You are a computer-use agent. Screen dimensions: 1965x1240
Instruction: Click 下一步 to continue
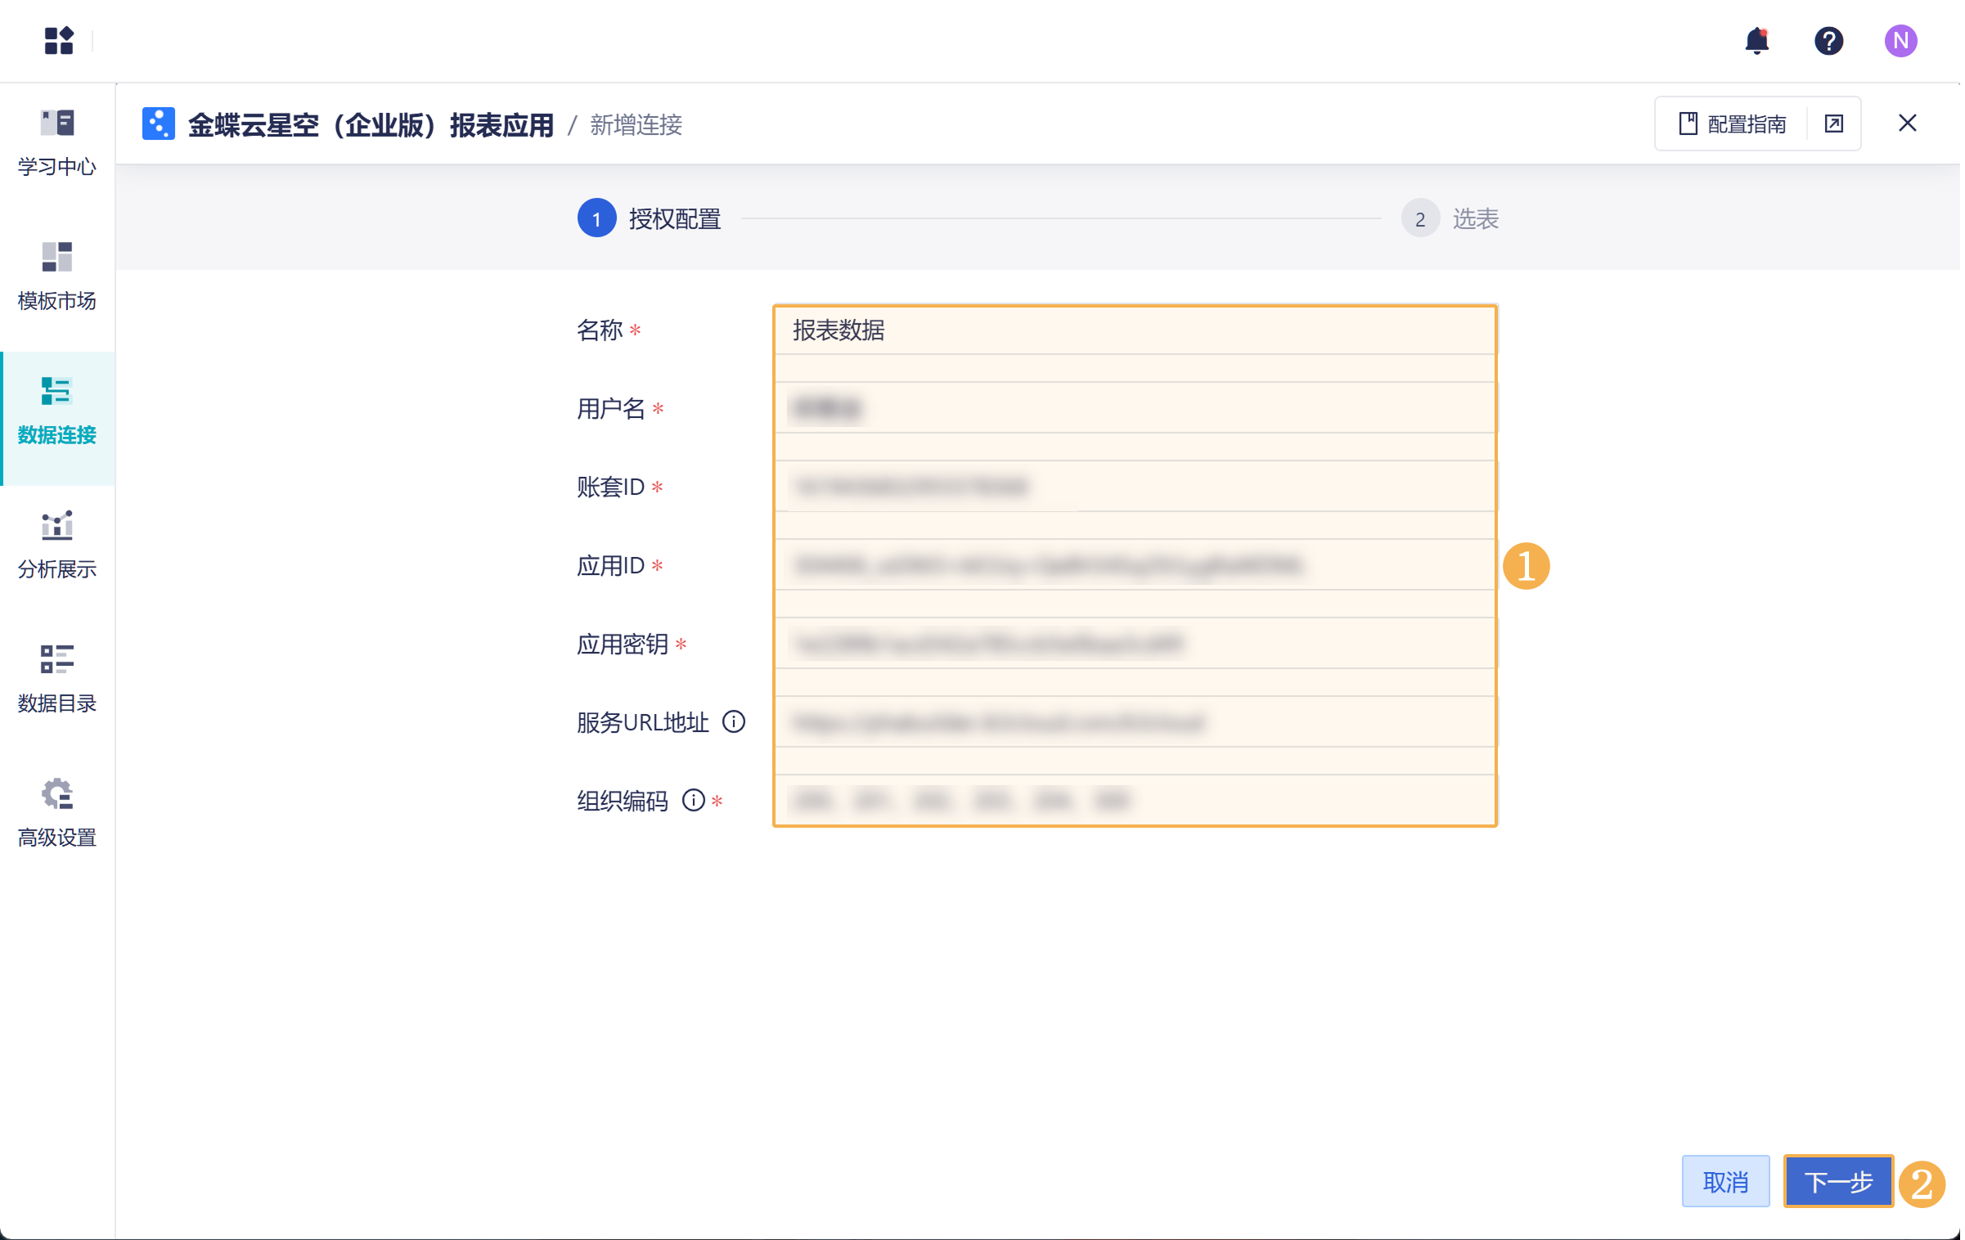coord(1838,1182)
